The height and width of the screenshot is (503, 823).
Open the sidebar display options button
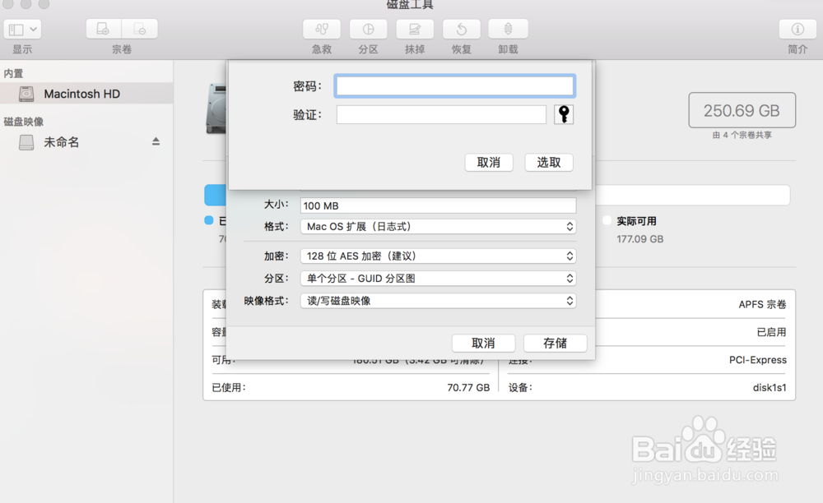point(22,30)
